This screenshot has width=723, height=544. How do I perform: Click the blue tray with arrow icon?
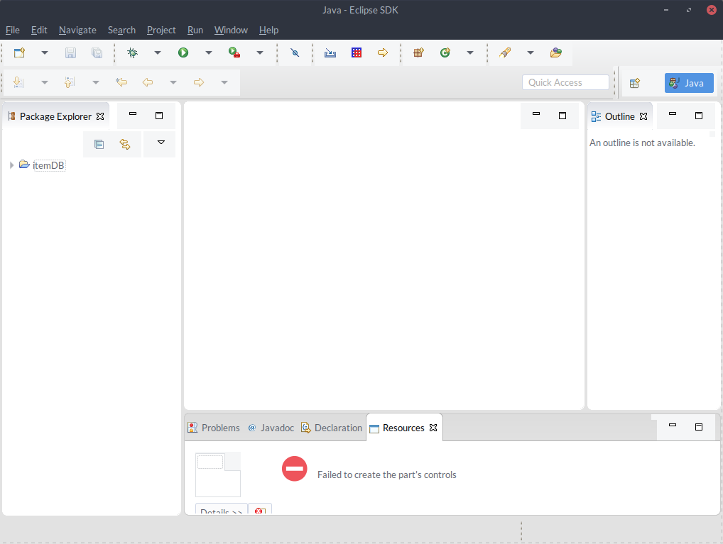click(x=330, y=53)
